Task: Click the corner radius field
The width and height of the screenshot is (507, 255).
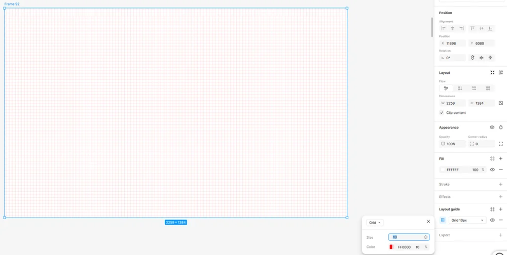Action: (x=482, y=144)
